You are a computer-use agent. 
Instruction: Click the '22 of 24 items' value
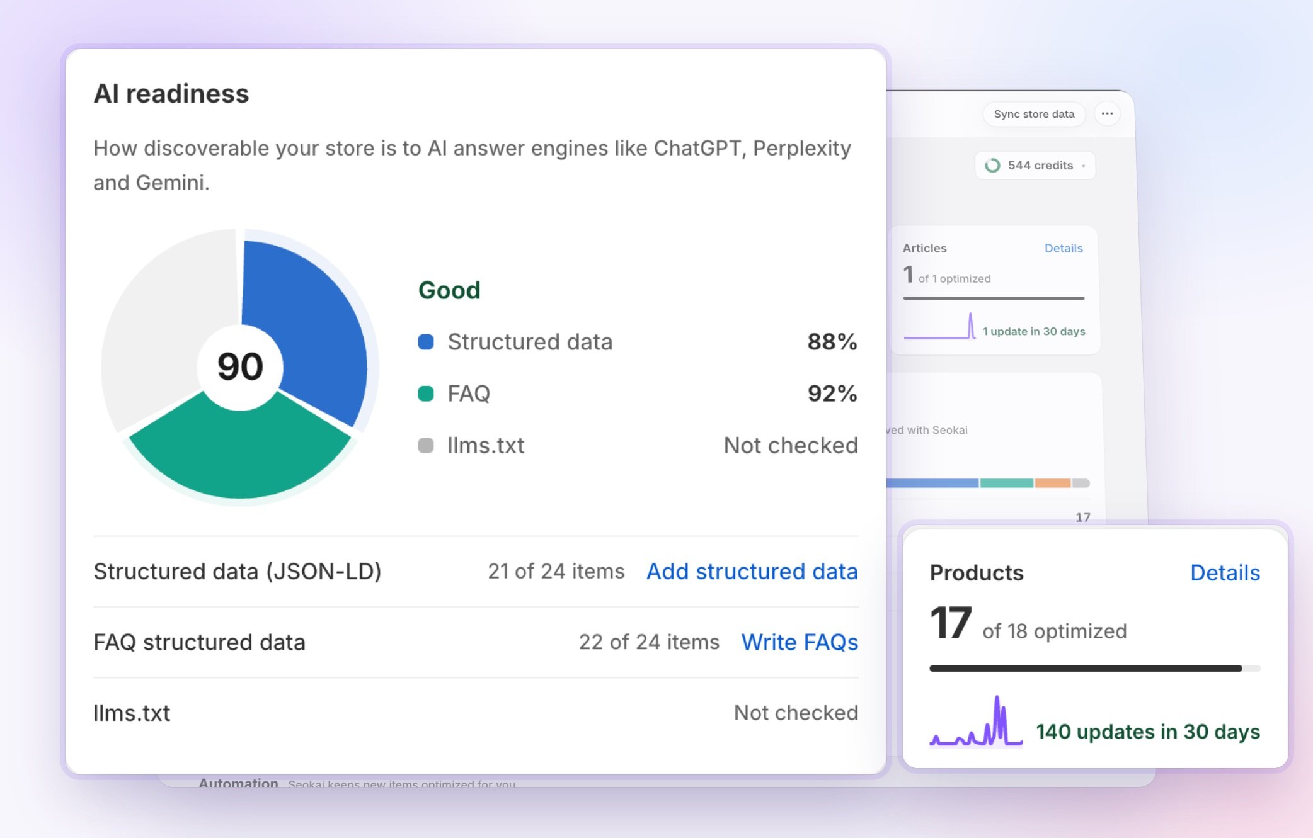649,642
